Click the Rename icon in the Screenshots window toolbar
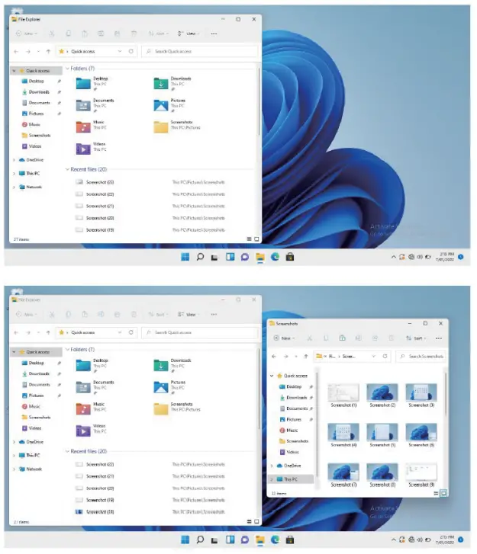Image resolution: width=477 pixels, height=554 pixels. tap(358, 338)
